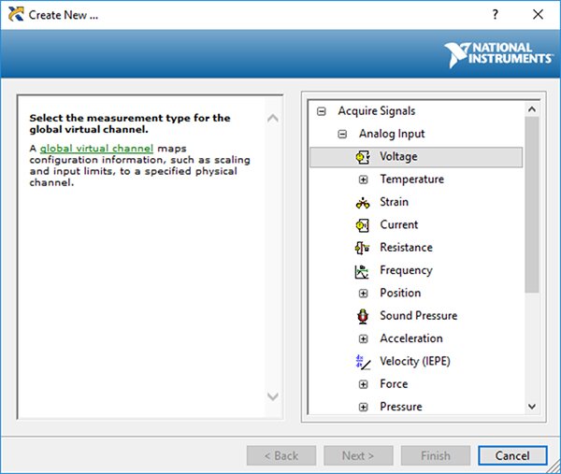This screenshot has width=561, height=474.
Task: Expand the Temperature tree node
Action: 363,180
